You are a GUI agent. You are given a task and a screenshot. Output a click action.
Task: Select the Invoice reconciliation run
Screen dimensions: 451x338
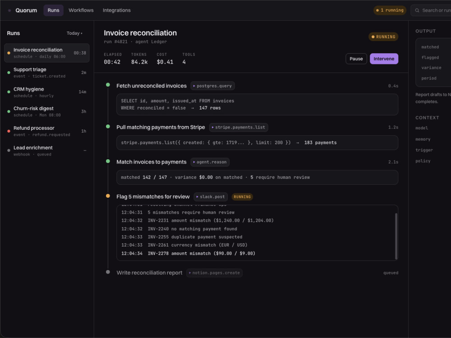pos(47,53)
